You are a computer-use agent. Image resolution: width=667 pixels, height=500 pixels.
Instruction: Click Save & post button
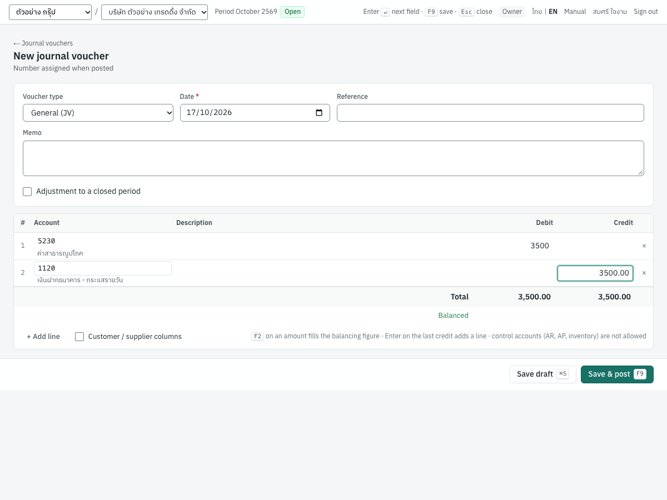tap(617, 374)
